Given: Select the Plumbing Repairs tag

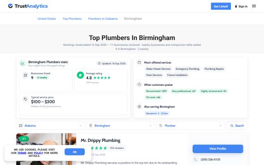Looking at the screenshot, I should [214, 69].
